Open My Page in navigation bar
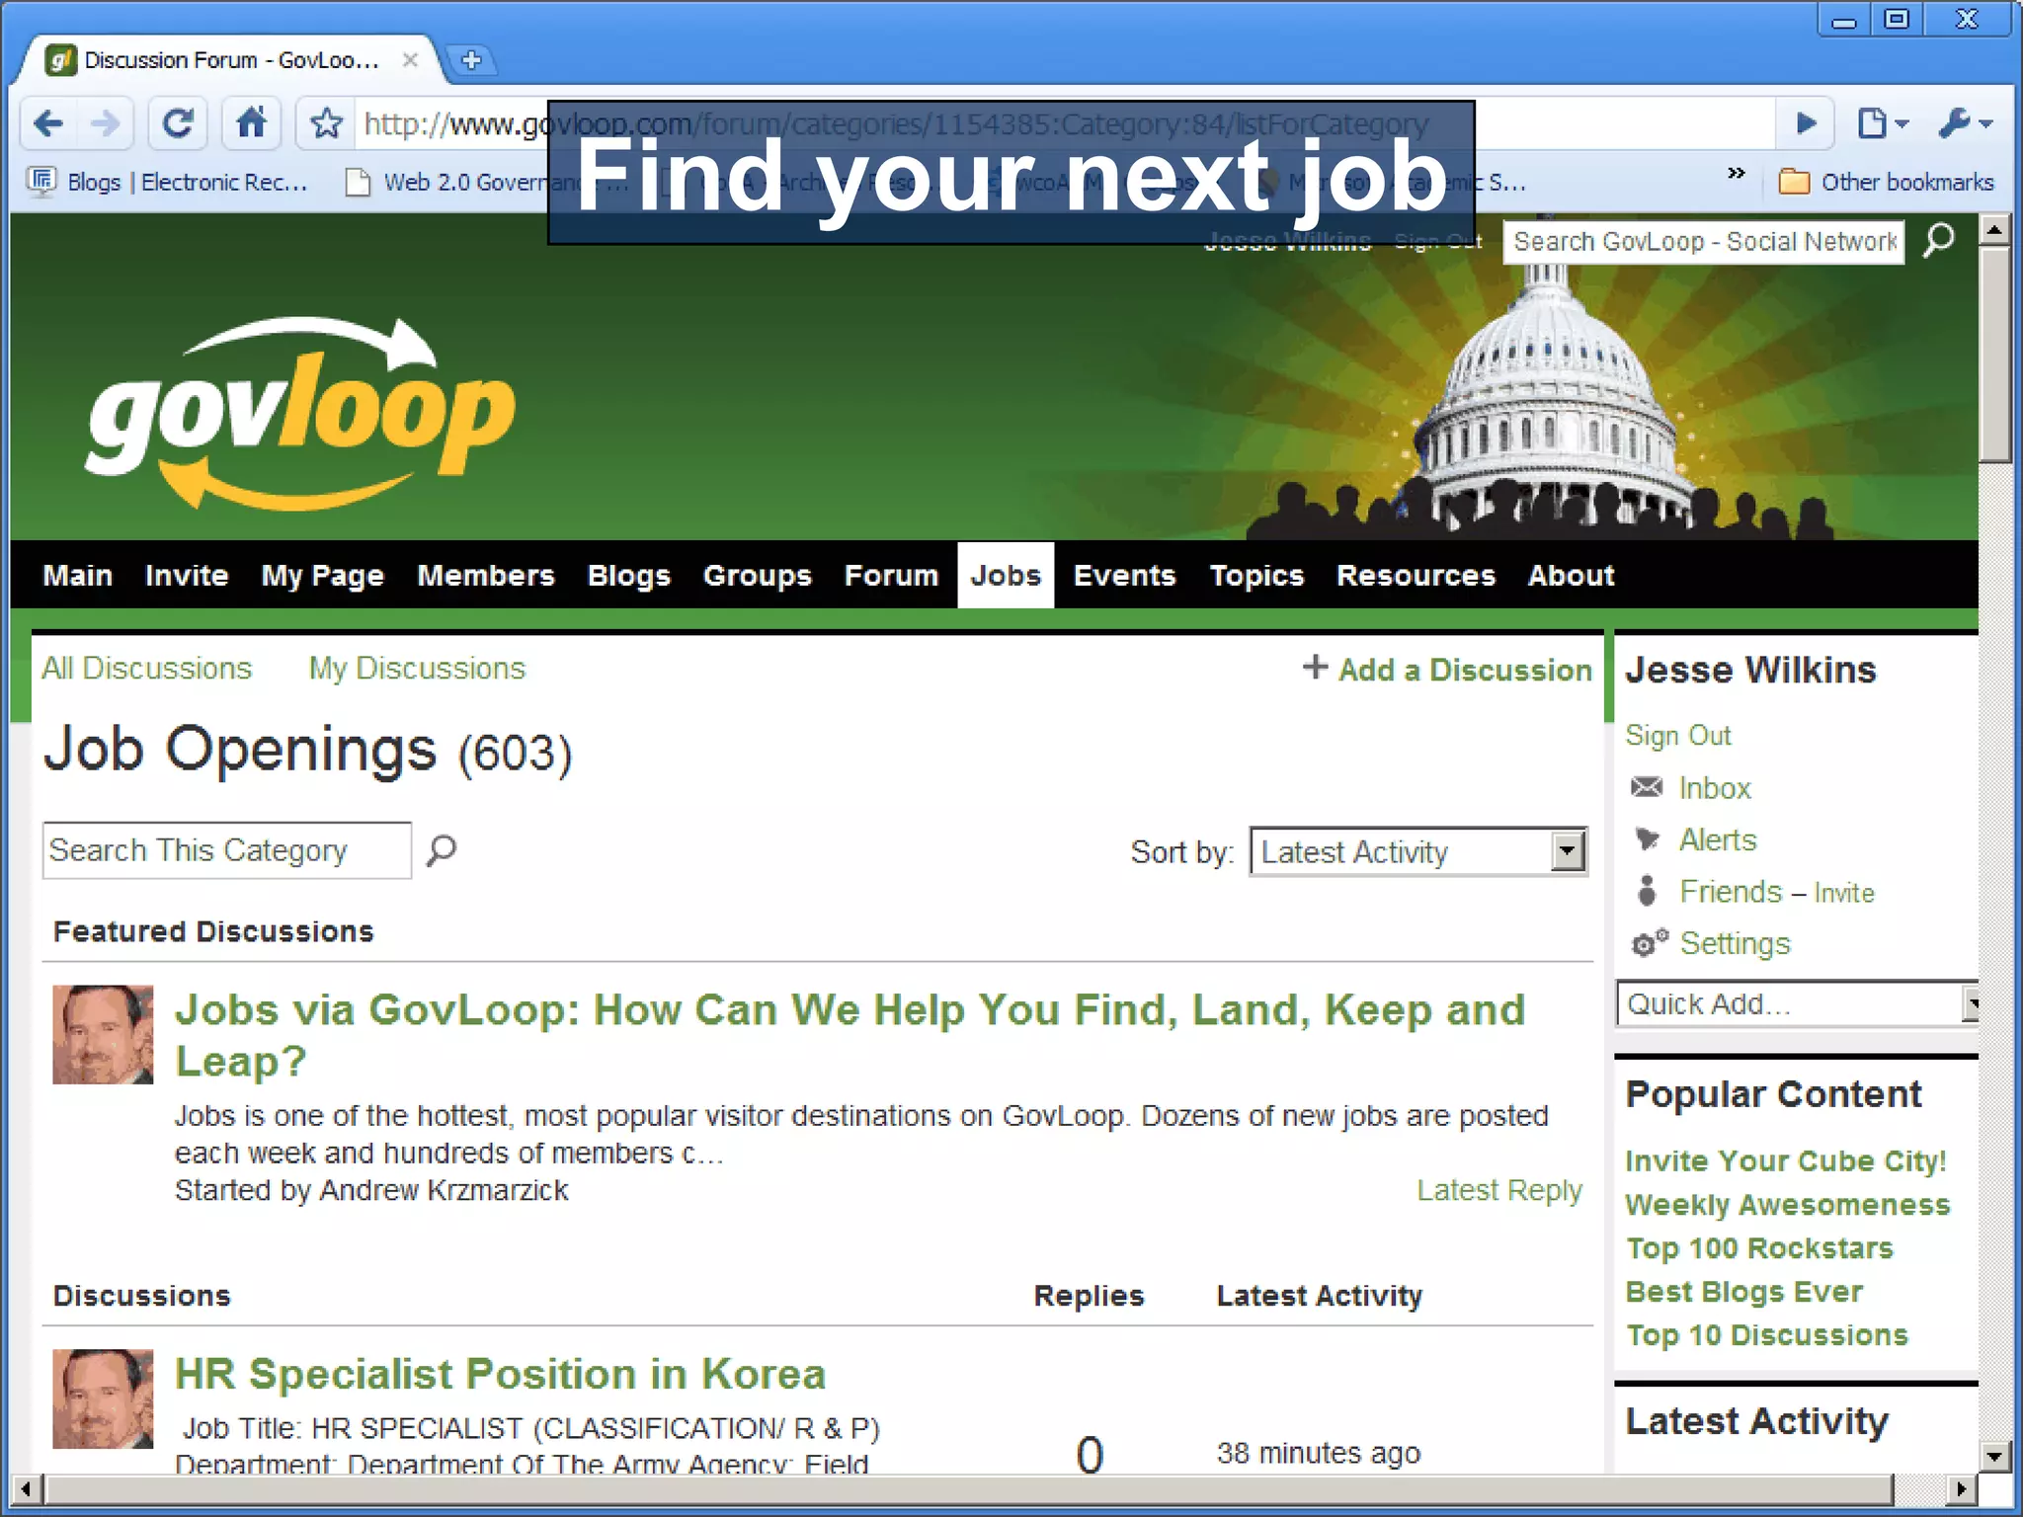This screenshot has height=1517, width=2023. click(322, 575)
